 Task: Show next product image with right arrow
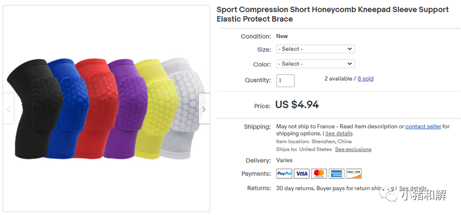pyautogui.click(x=204, y=109)
